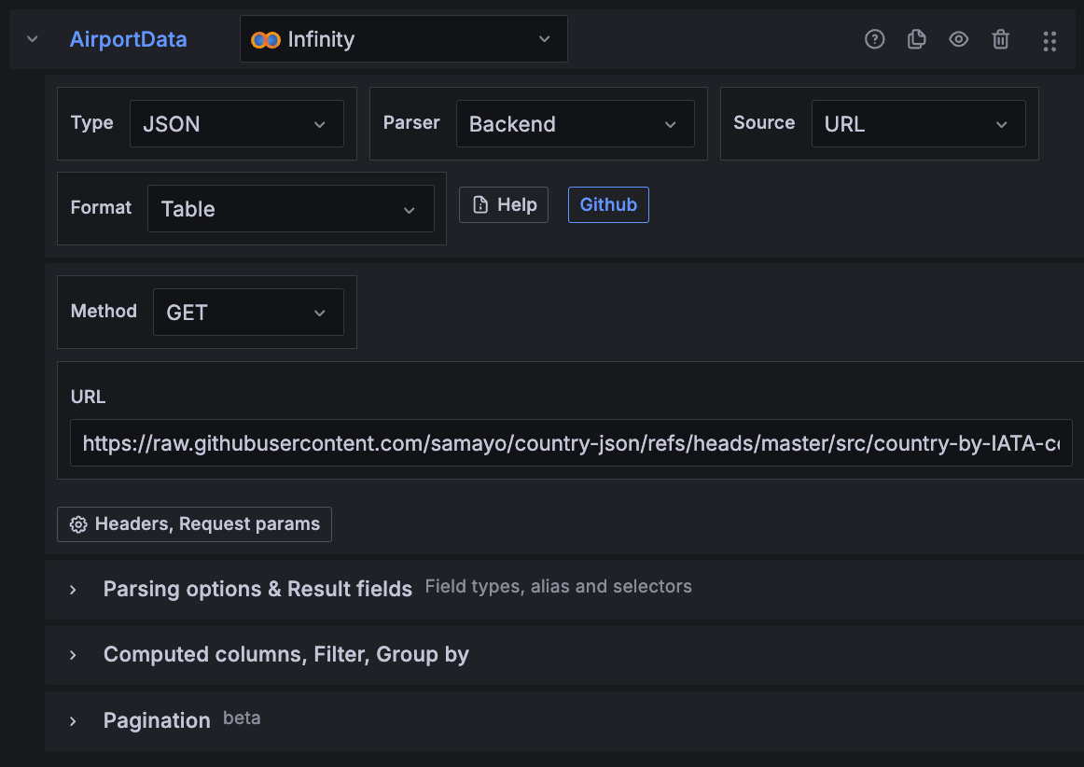The width and height of the screenshot is (1084, 767).
Task: Hide the query response with the eye icon
Action: click(x=958, y=39)
